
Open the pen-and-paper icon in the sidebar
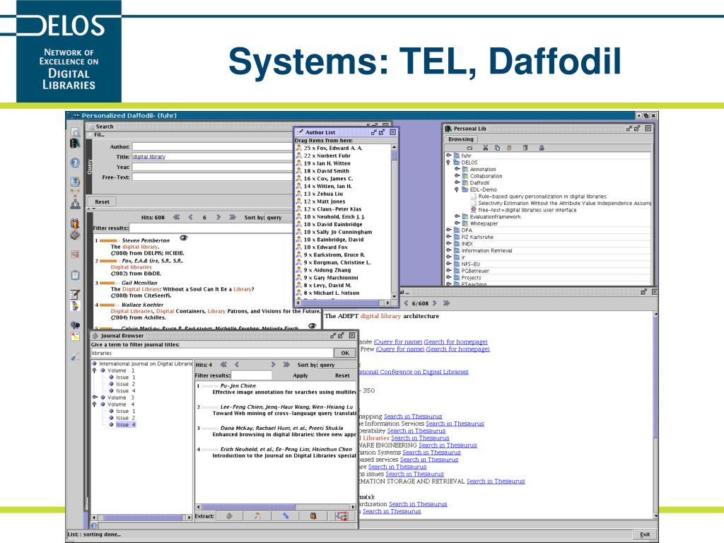pyautogui.click(x=75, y=294)
